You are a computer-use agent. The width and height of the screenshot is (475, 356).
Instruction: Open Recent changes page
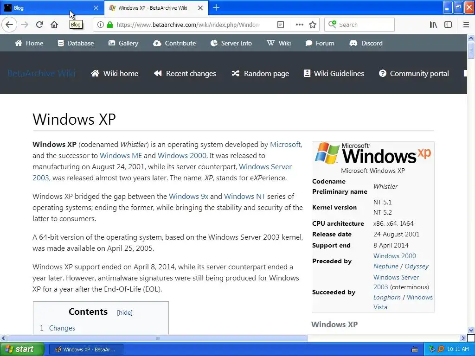185,73
